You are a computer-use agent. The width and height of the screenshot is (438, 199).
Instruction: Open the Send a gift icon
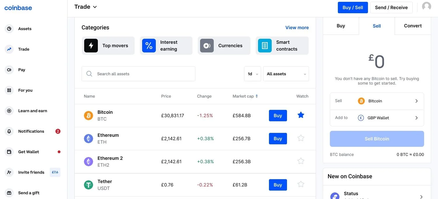click(9, 193)
